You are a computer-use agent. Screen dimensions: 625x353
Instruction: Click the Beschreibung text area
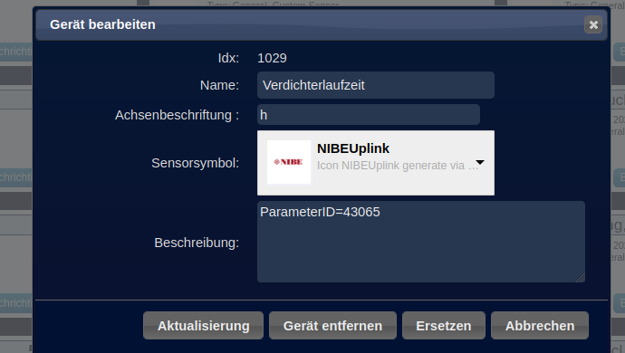[421, 242]
